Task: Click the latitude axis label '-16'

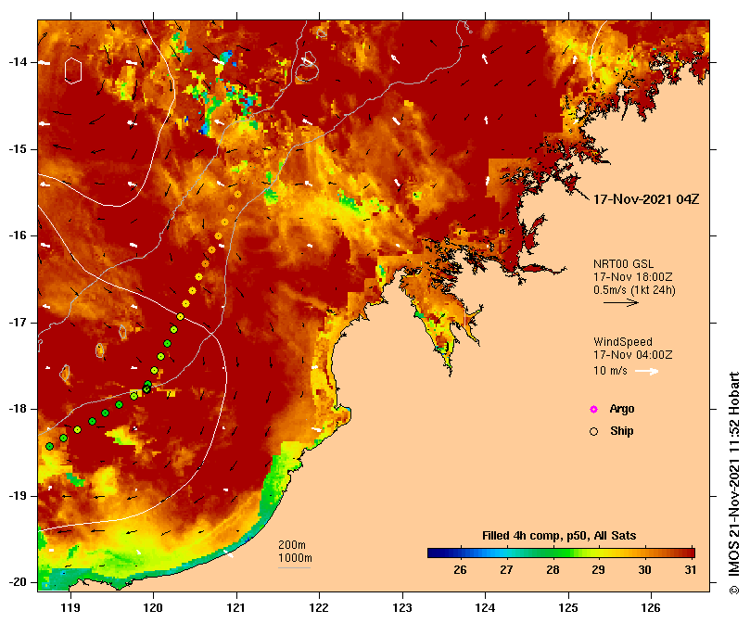Action: pyautogui.click(x=18, y=235)
